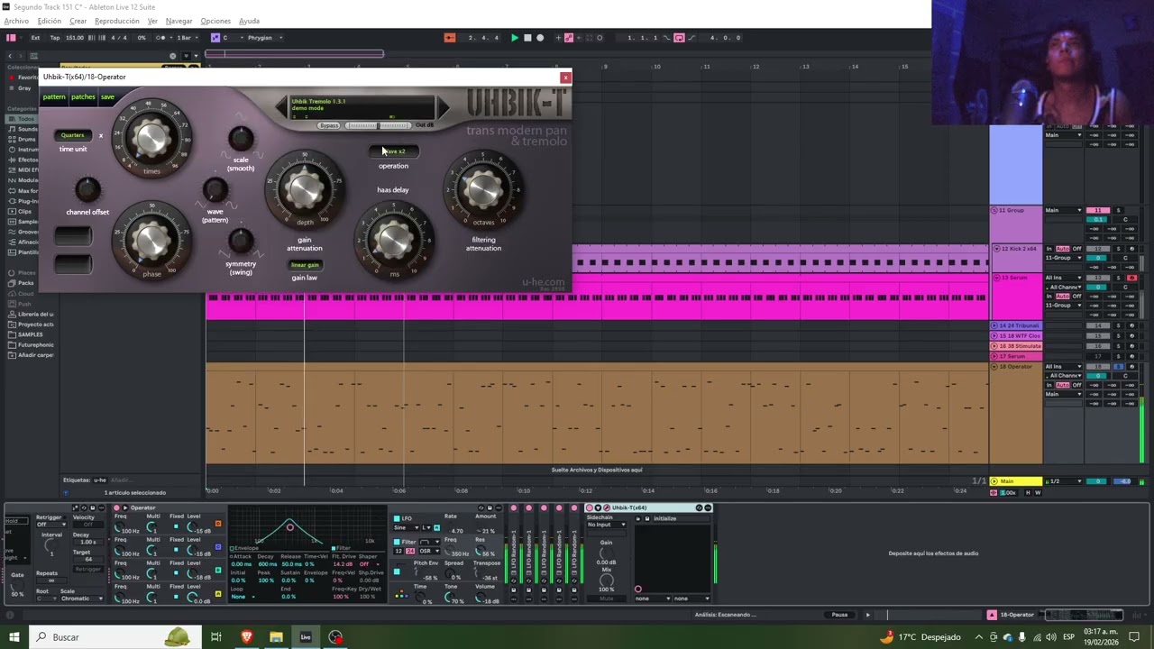1154x649 pixels.
Task: Select SAMPLES folder in browser places
Action: pyautogui.click(x=30, y=334)
